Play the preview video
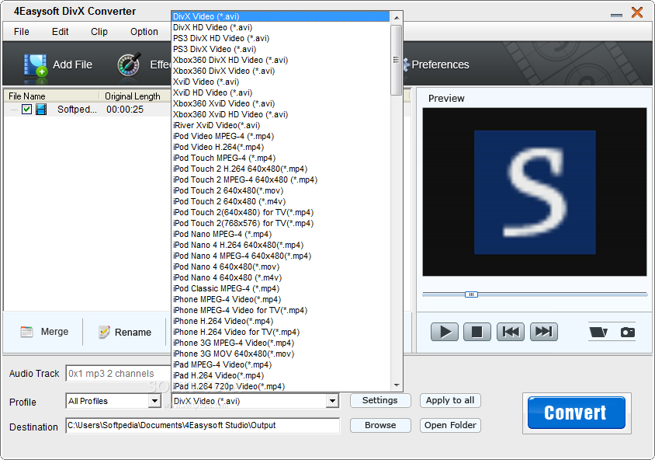This screenshot has width=655, height=460. [x=445, y=332]
